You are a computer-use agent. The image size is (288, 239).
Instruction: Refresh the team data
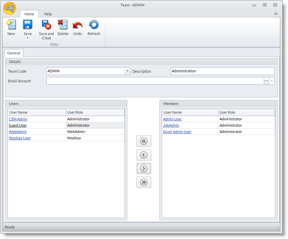click(x=94, y=25)
